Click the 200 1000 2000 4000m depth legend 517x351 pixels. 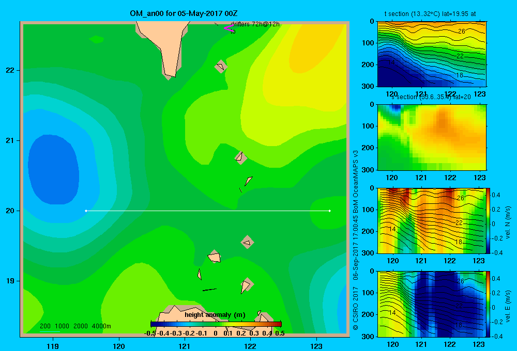75,326
